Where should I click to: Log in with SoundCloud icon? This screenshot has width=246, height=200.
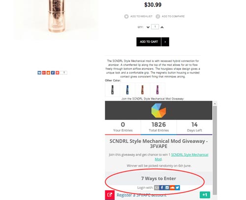(172, 188)
